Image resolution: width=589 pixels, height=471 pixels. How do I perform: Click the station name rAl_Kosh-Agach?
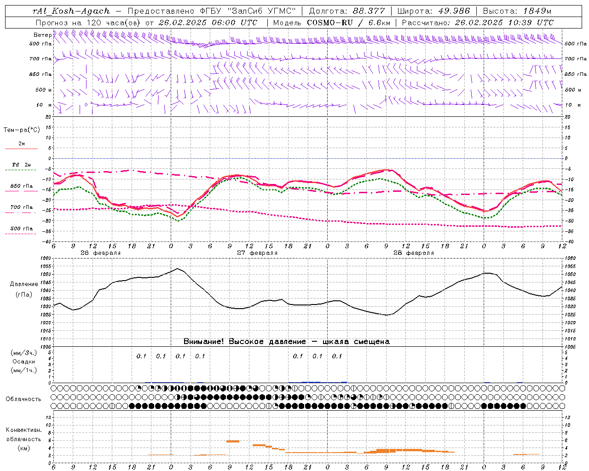[x=71, y=11]
